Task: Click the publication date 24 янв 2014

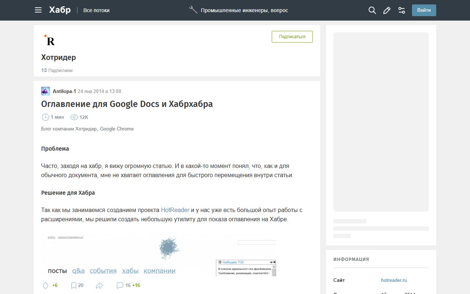Action: (x=99, y=91)
